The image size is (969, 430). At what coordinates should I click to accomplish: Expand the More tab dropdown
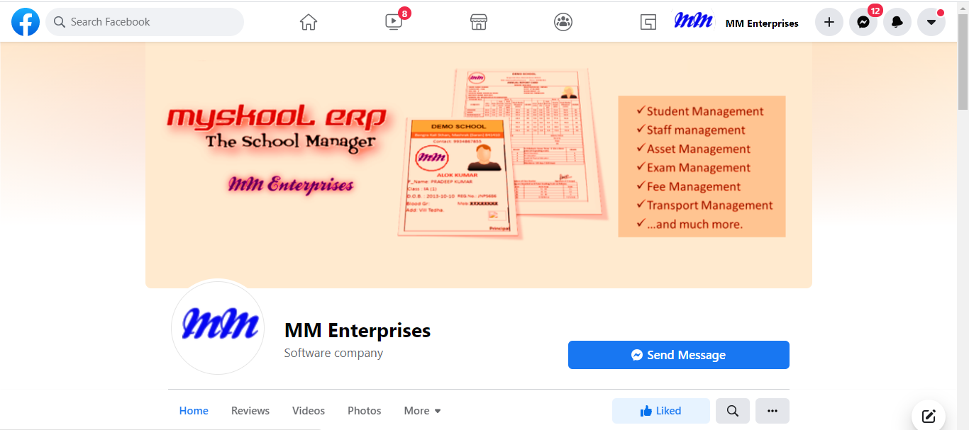pyautogui.click(x=423, y=411)
